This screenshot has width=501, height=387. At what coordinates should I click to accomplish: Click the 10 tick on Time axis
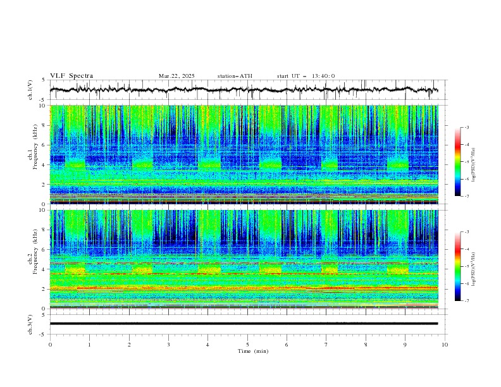coord(445,345)
